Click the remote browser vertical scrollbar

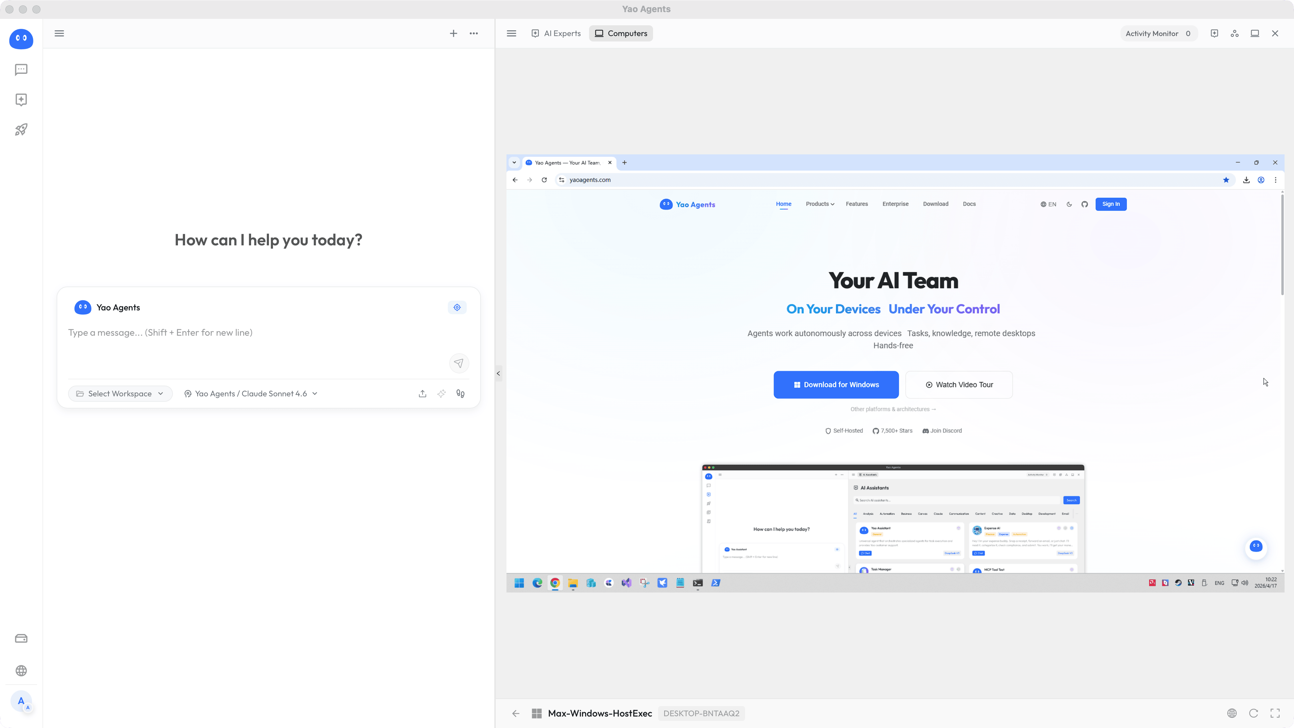click(1282, 245)
